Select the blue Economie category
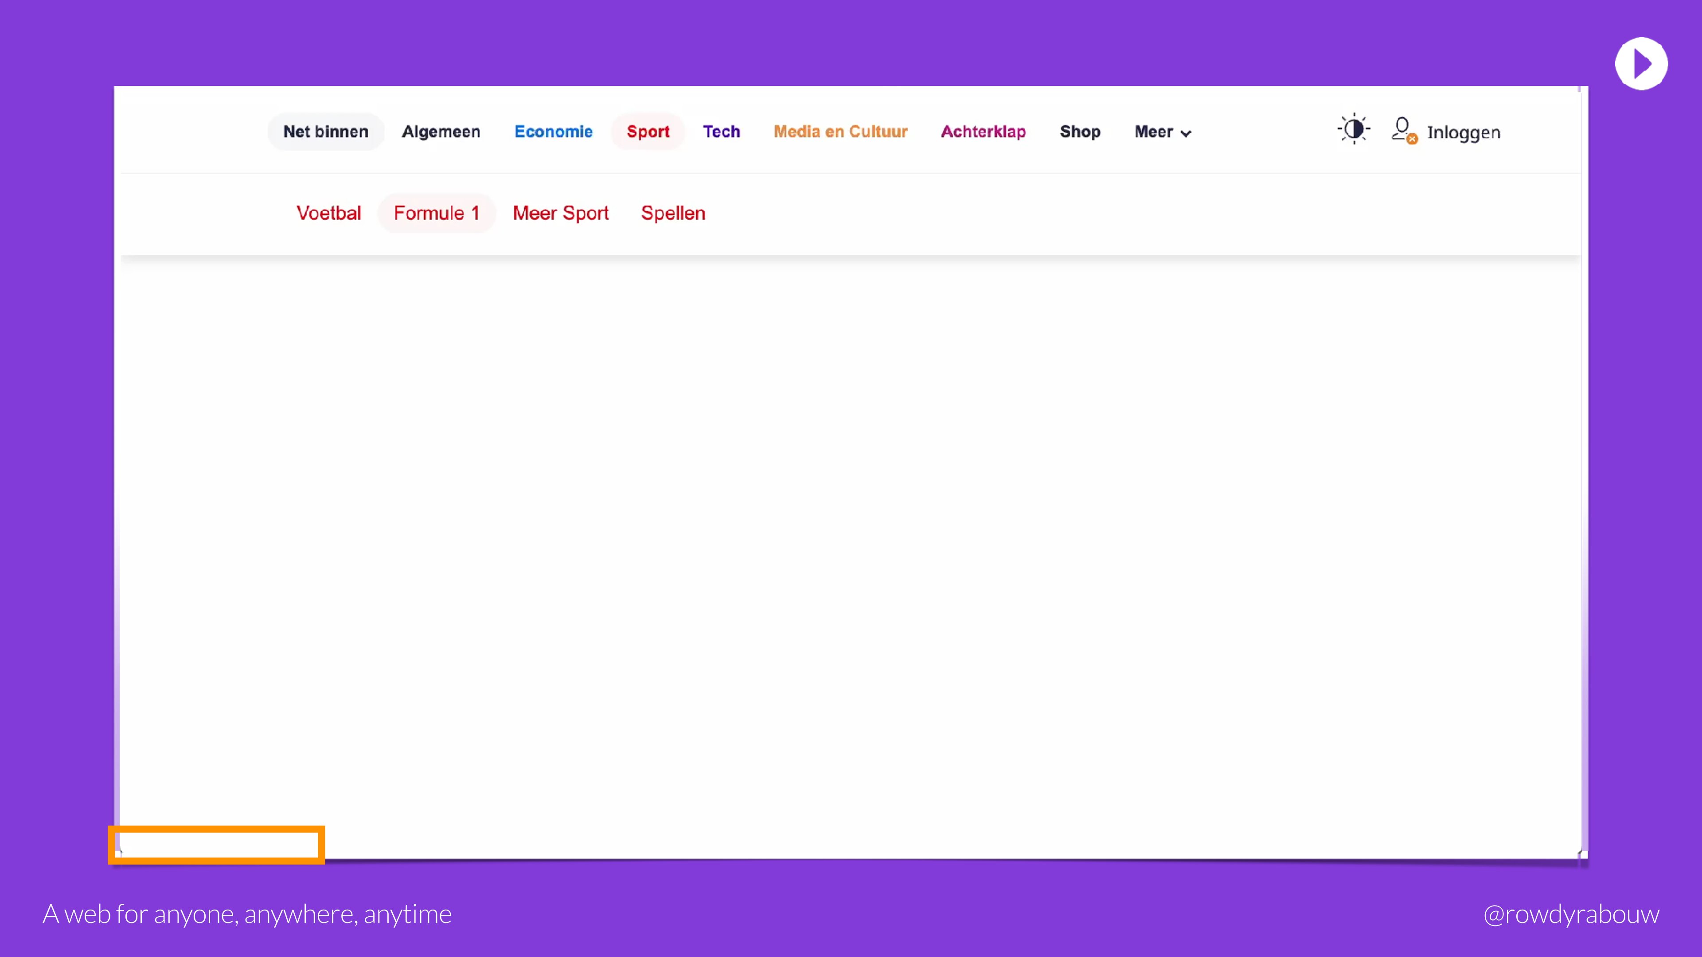This screenshot has height=957, width=1702. [553, 132]
